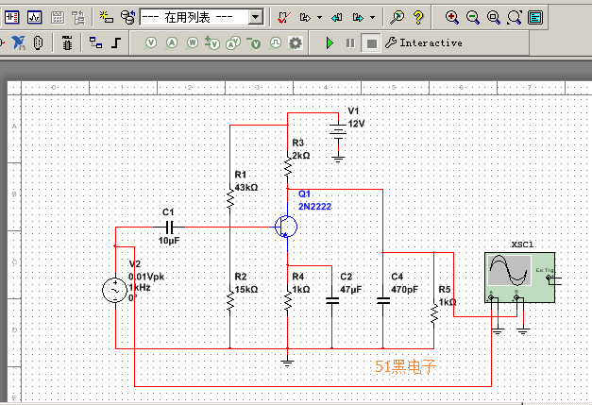Click the Transfer to Ultiboard icon
This screenshot has height=405, width=592.
305,17
